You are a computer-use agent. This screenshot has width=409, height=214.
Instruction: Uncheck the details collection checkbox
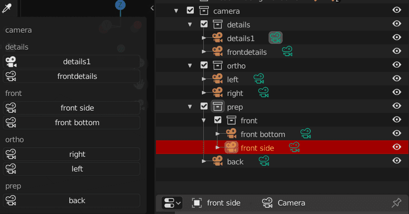pos(204,24)
